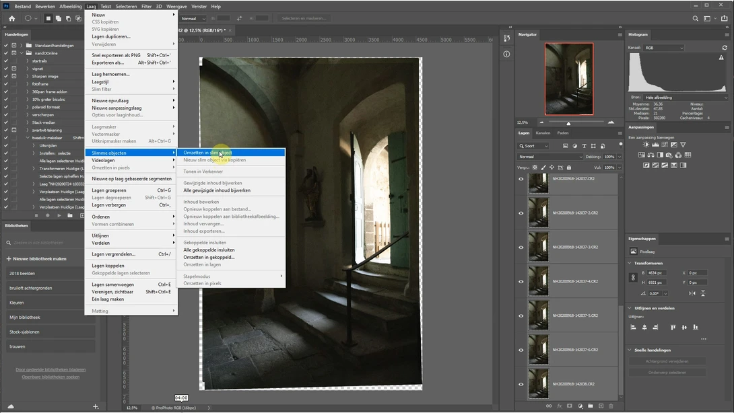Click the Home icon in options bar
The image size is (734, 413).
[x=11, y=18]
